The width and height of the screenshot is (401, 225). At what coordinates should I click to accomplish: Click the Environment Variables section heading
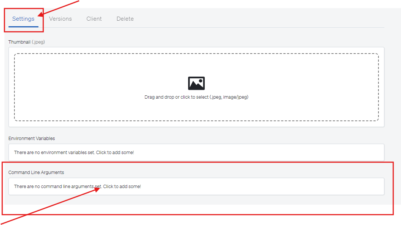(x=32, y=138)
